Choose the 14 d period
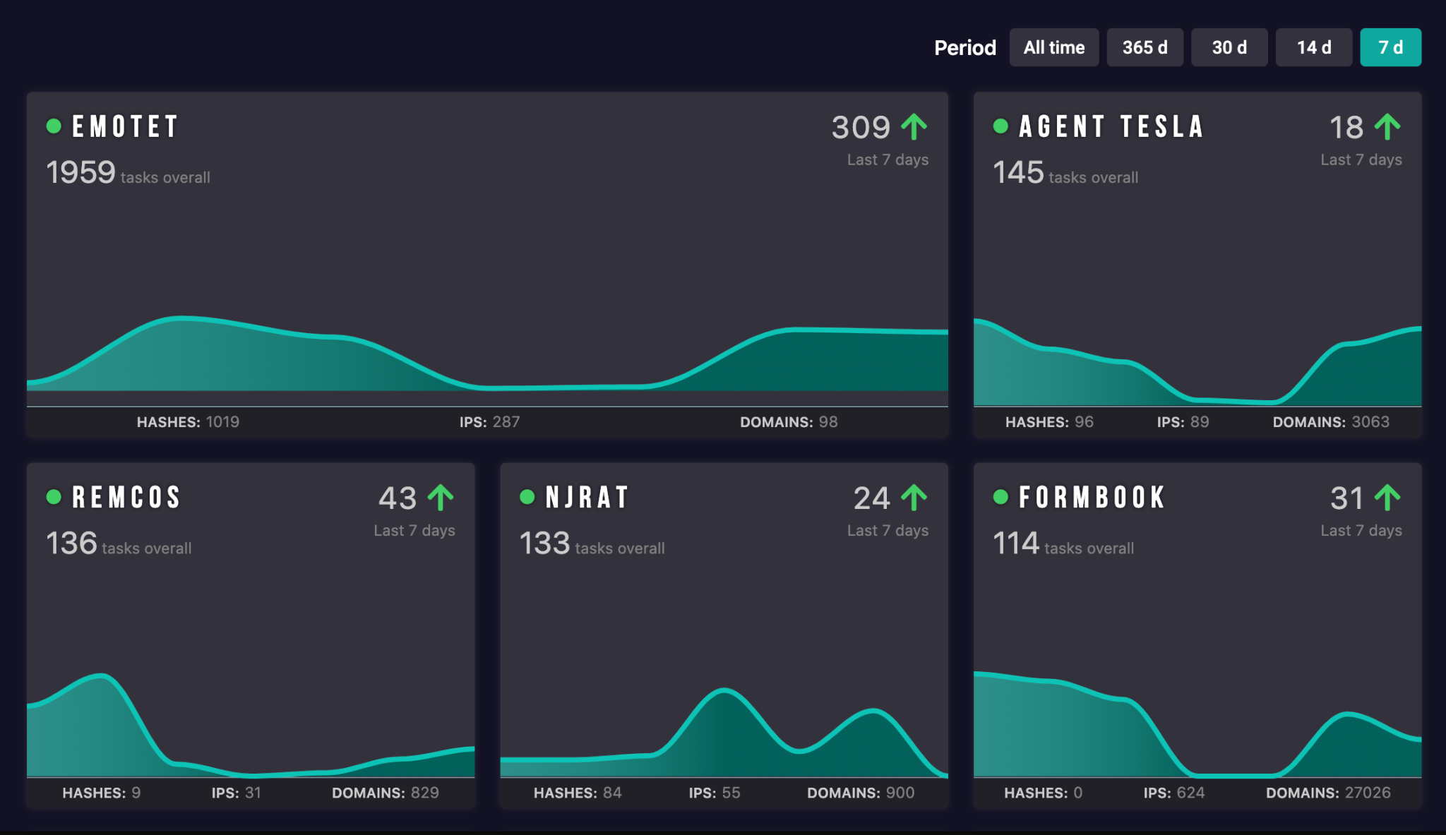This screenshot has width=1446, height=835. pos(1313,47)
